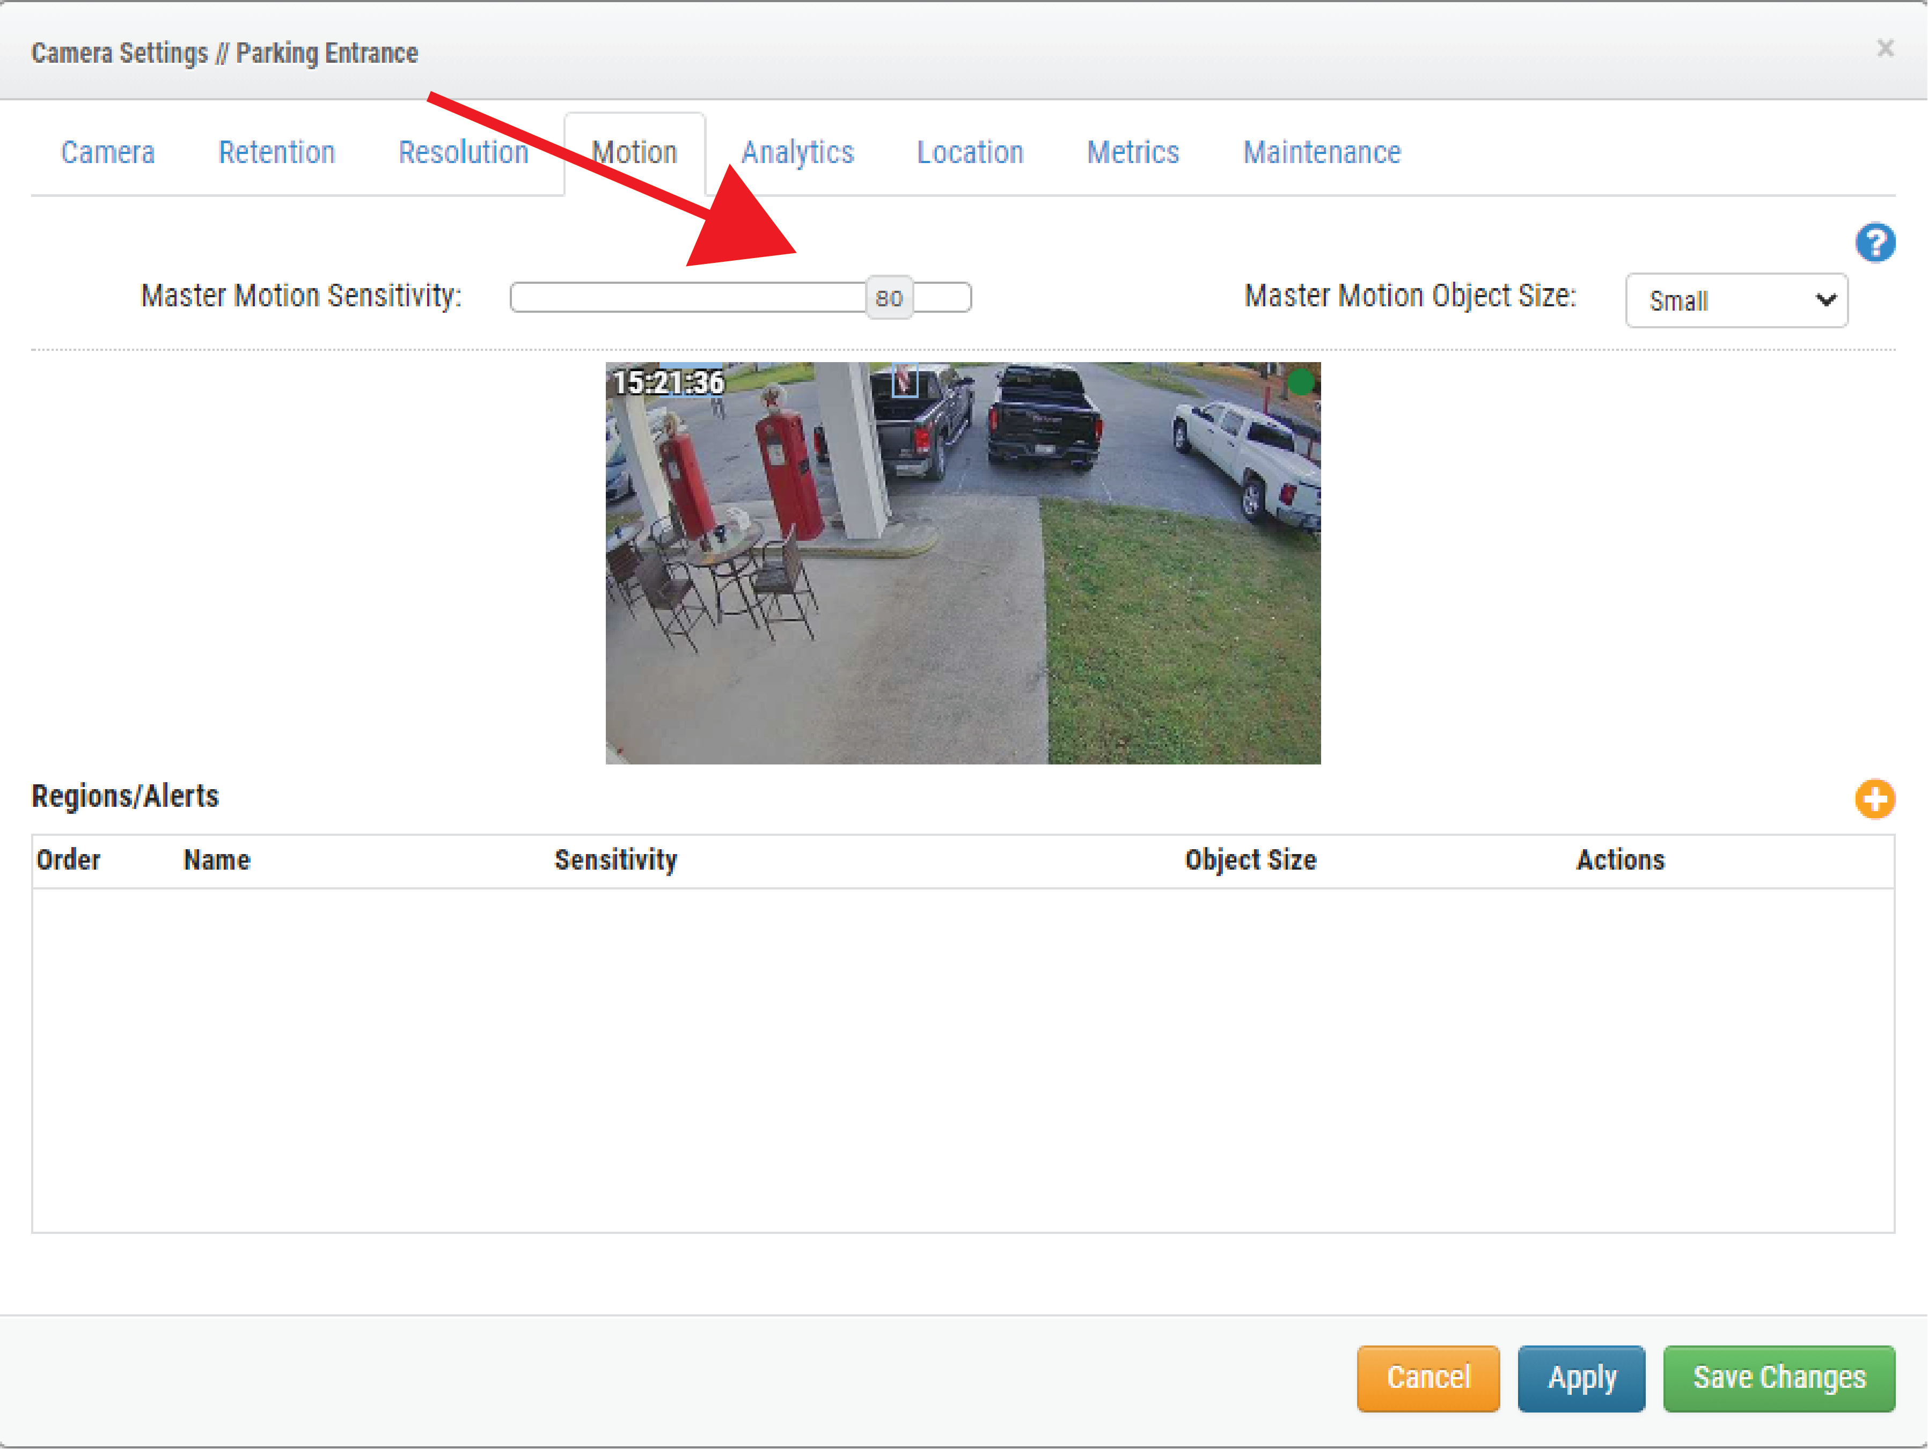Go to the Resolution tab
Screen dimensions: 1928x1449
click(463, 152)
